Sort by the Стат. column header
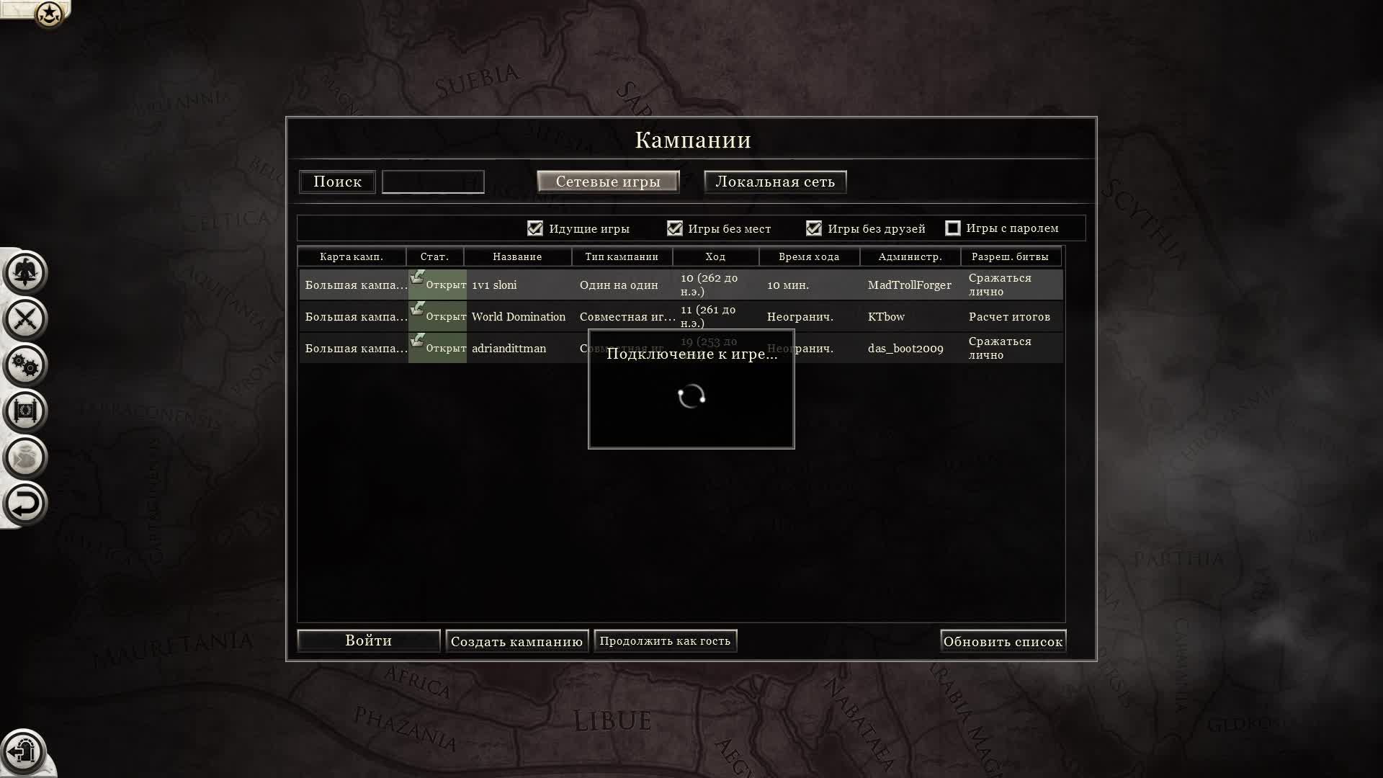 coord(434,256)
